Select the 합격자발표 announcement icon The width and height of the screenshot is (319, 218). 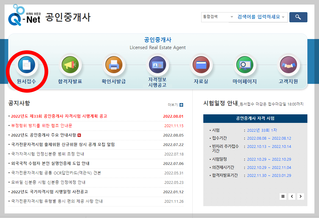tap(71, 65)
